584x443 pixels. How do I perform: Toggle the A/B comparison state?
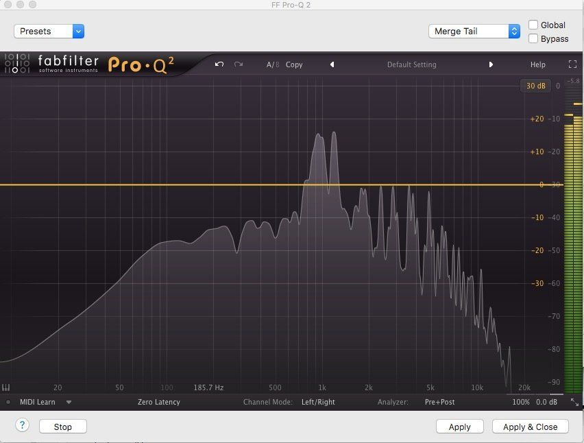[273, 64]
